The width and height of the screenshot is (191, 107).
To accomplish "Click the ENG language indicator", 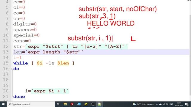I will [171, 104].
